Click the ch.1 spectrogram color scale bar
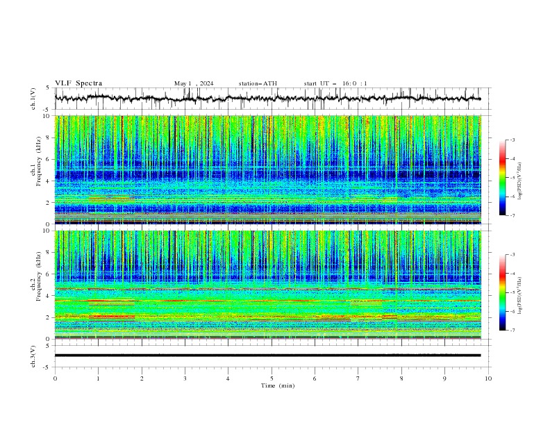 point(502,178)
